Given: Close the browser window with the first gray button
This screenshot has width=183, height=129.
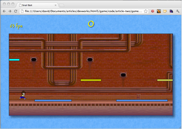Looking at the screenshot, I should (x=4, y=4).
